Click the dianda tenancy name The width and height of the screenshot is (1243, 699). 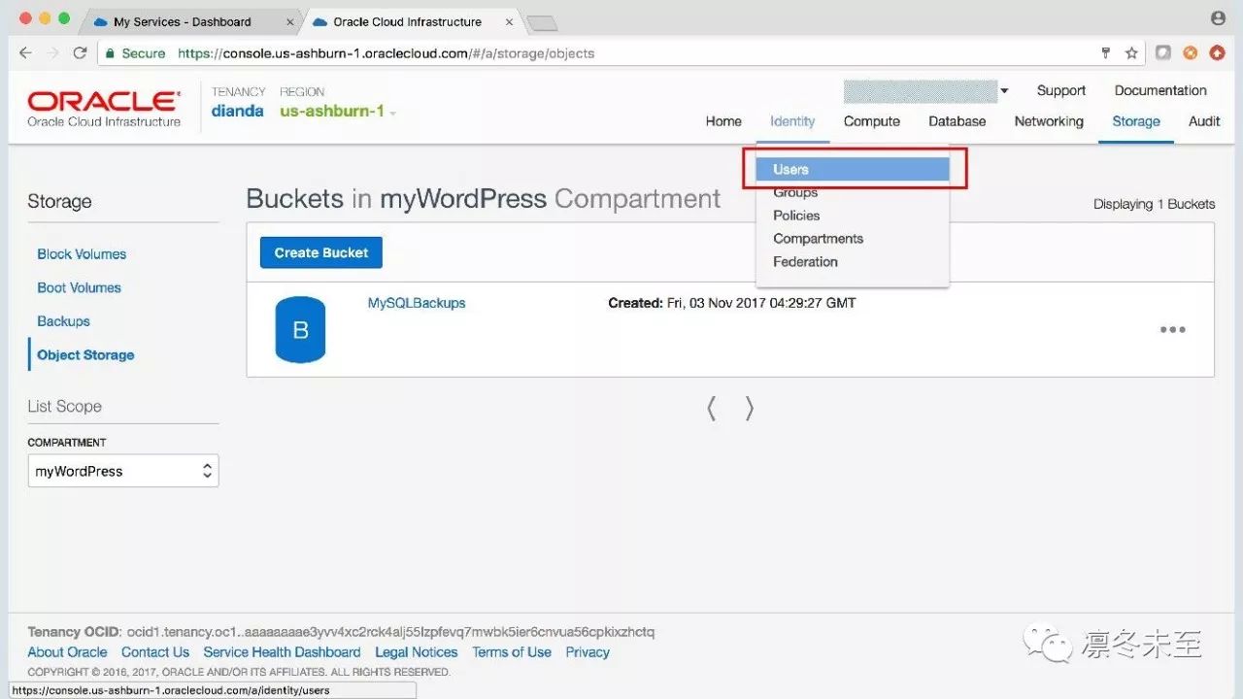(x=238, y=111)
